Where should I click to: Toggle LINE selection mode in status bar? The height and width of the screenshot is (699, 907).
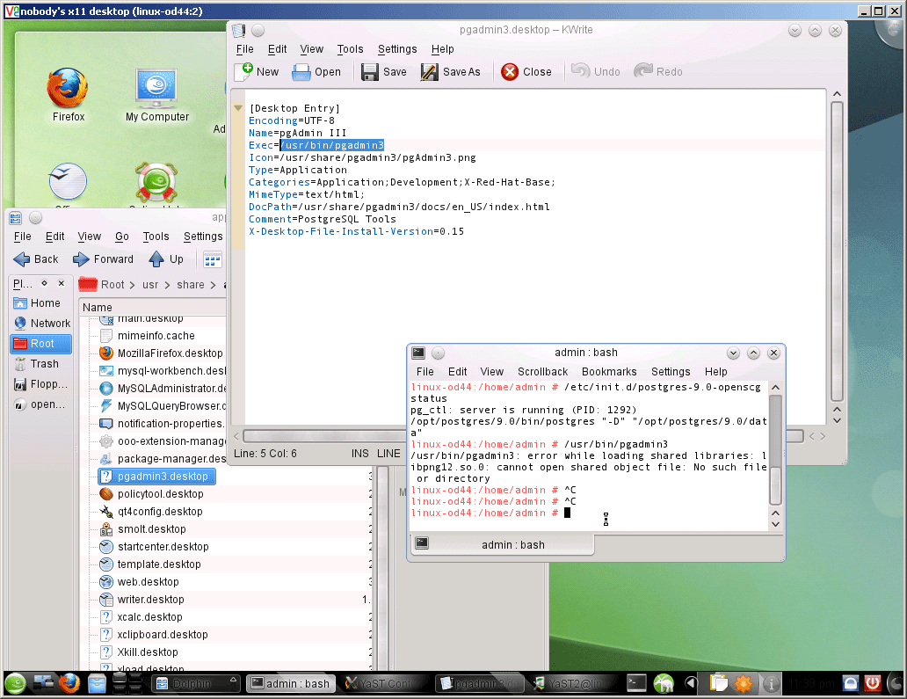point(388,453)
